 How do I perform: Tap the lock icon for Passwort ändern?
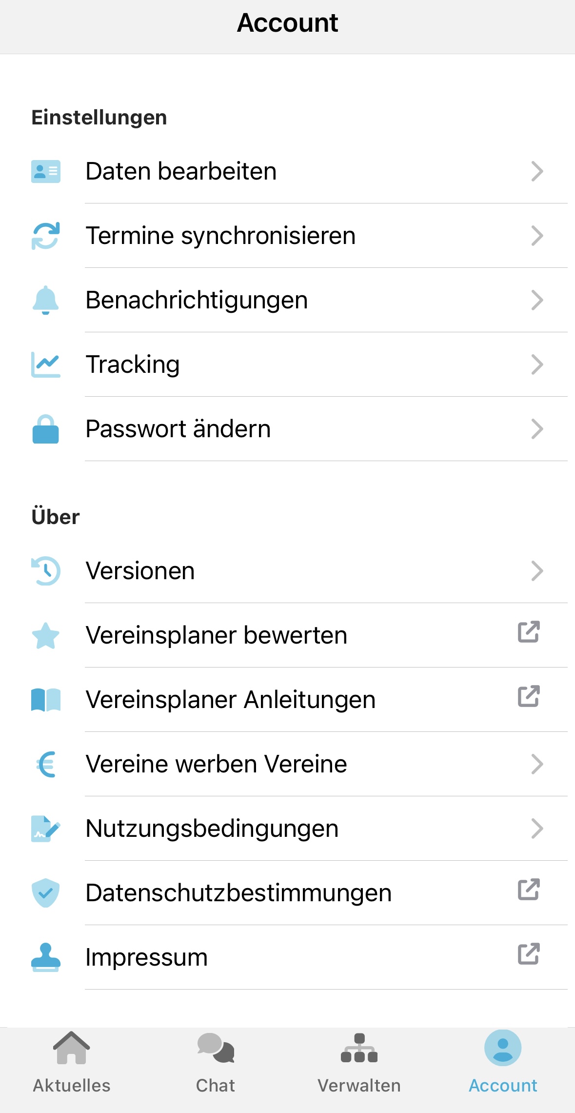click(x=46, y=429)
